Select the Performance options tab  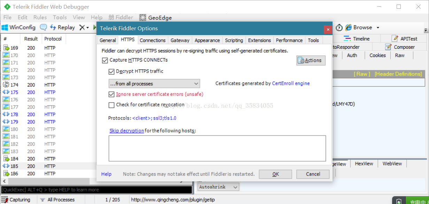[289, 40]
